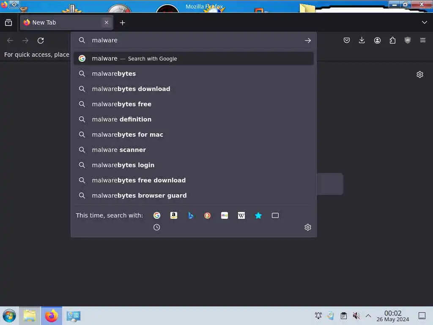The image size is (433, 325).
Task: Search this time with Bing
Action: point(191,215)
